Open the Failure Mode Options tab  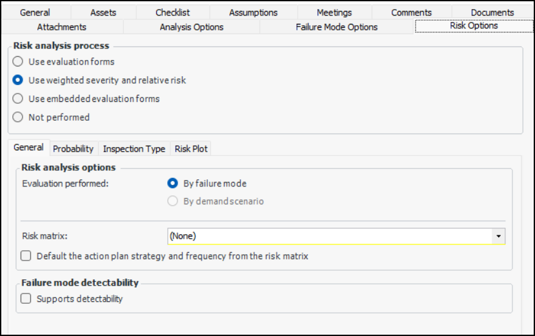336,27
